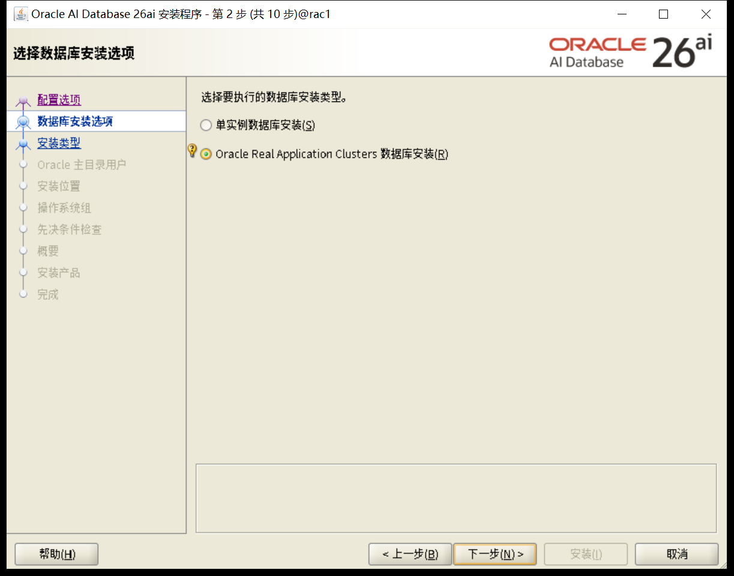Screen dimensions: 734x576
Task: Select Oracle Real Application Clusters 数据库安装 option
Action: point(206,154)
